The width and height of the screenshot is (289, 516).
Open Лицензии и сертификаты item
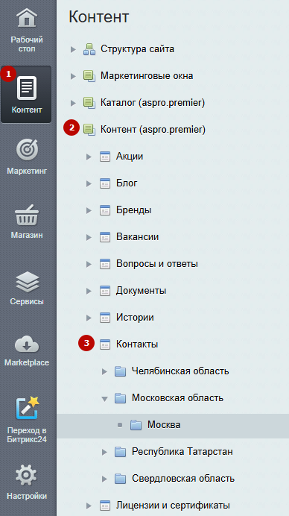173,505
